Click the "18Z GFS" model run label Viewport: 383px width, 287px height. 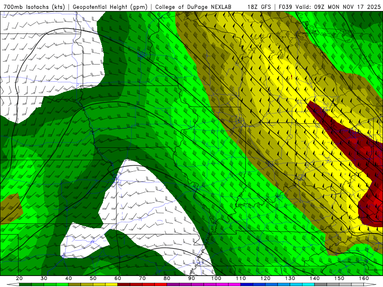point(259,7)
